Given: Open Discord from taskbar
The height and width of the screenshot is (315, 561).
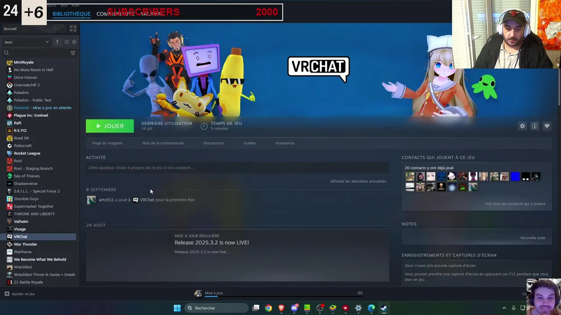Looking at the screenshot, I should 295,308.
